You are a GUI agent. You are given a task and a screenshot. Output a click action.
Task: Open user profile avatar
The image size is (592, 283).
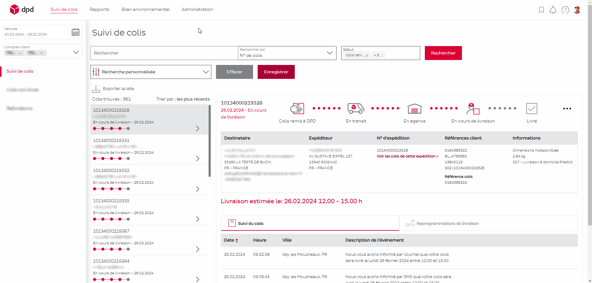coord(577,10)
